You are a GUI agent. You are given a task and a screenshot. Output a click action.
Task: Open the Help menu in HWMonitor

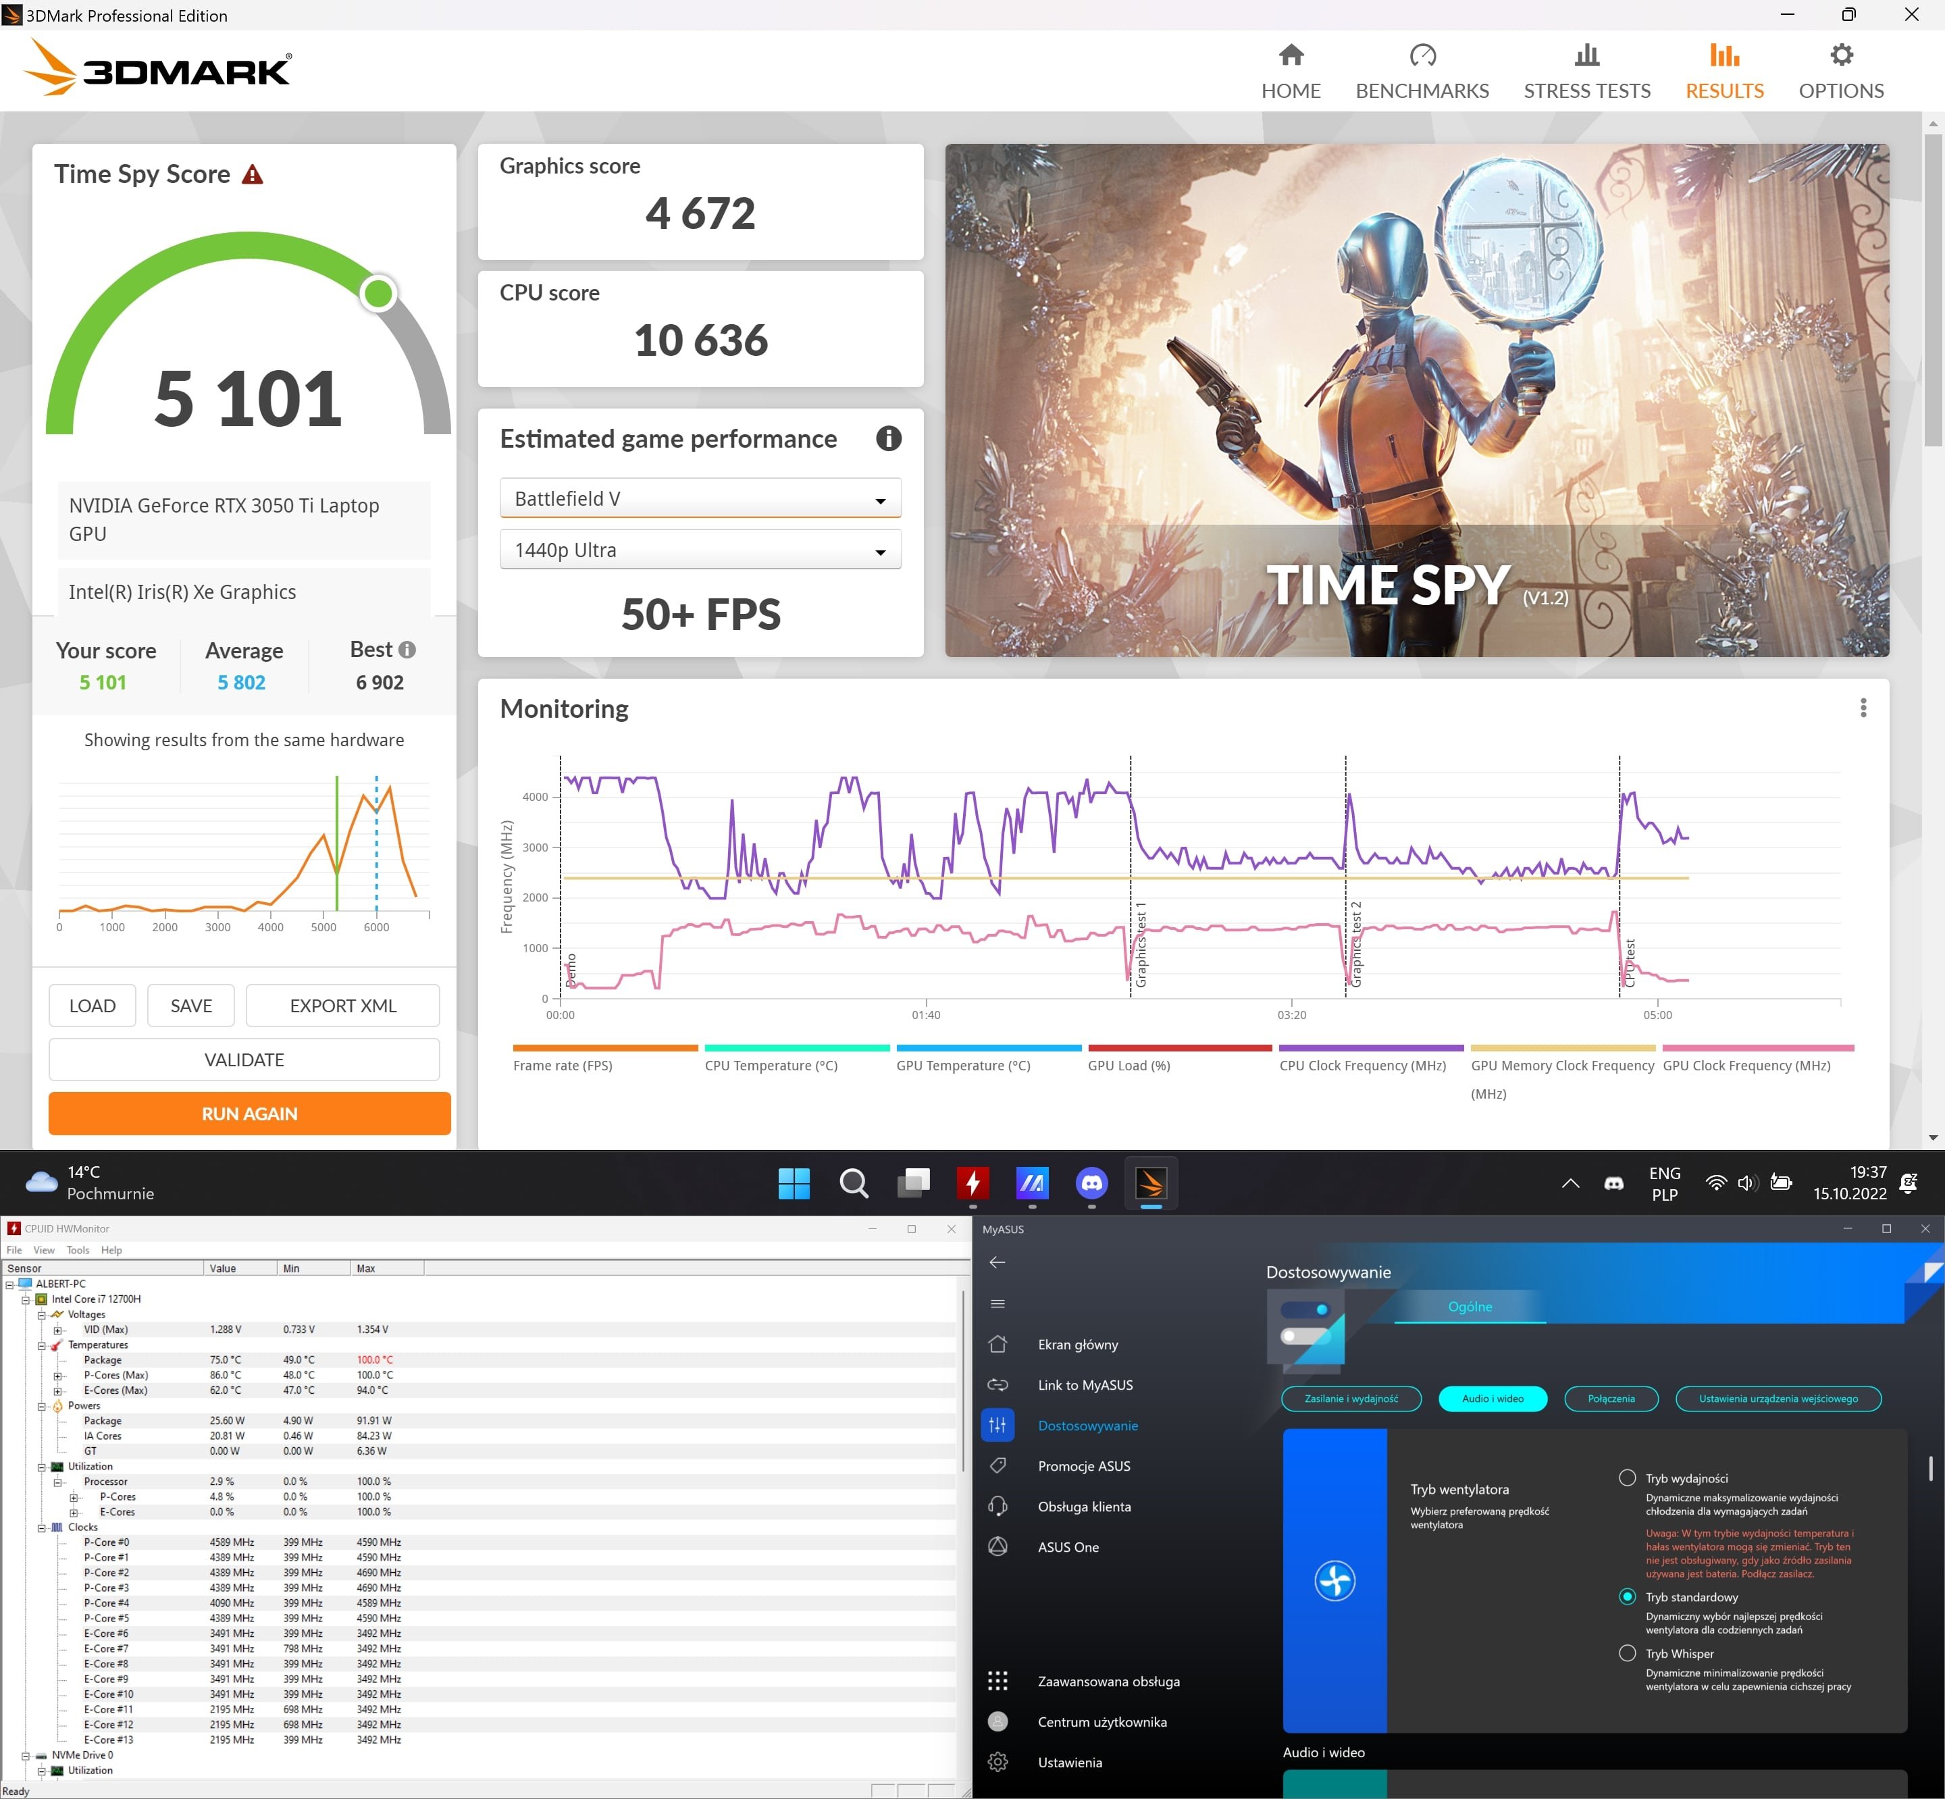tap(112, 1250)
